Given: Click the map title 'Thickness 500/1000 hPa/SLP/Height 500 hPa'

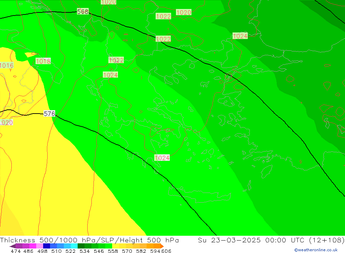Looking at the screenshot, I should coord(89,240).
